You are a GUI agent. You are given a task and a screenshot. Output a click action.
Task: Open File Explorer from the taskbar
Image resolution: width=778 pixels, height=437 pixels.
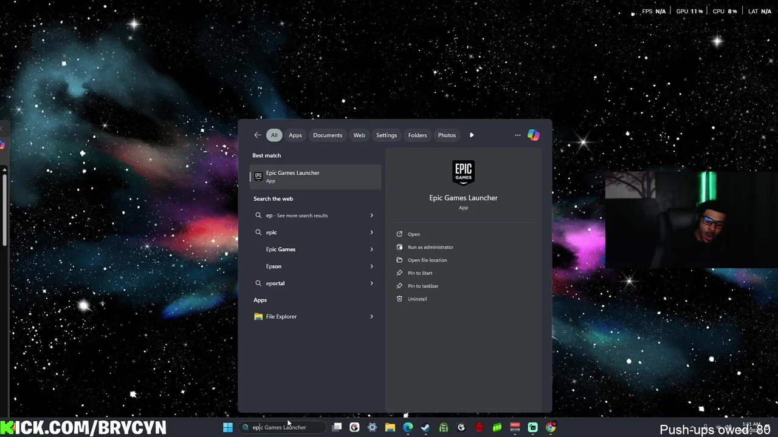point(390,427)
